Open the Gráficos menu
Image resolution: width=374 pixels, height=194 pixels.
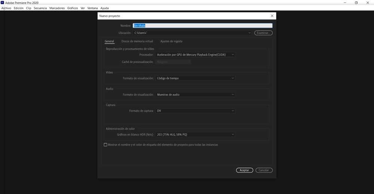pos(73,8)
